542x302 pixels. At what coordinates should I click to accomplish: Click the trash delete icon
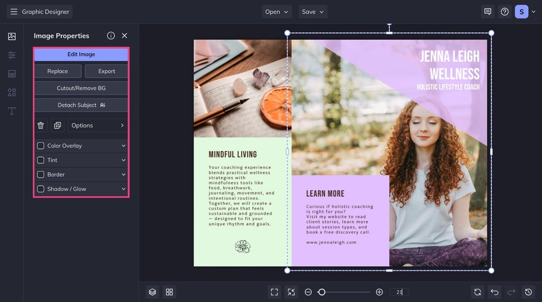[41, 125]
